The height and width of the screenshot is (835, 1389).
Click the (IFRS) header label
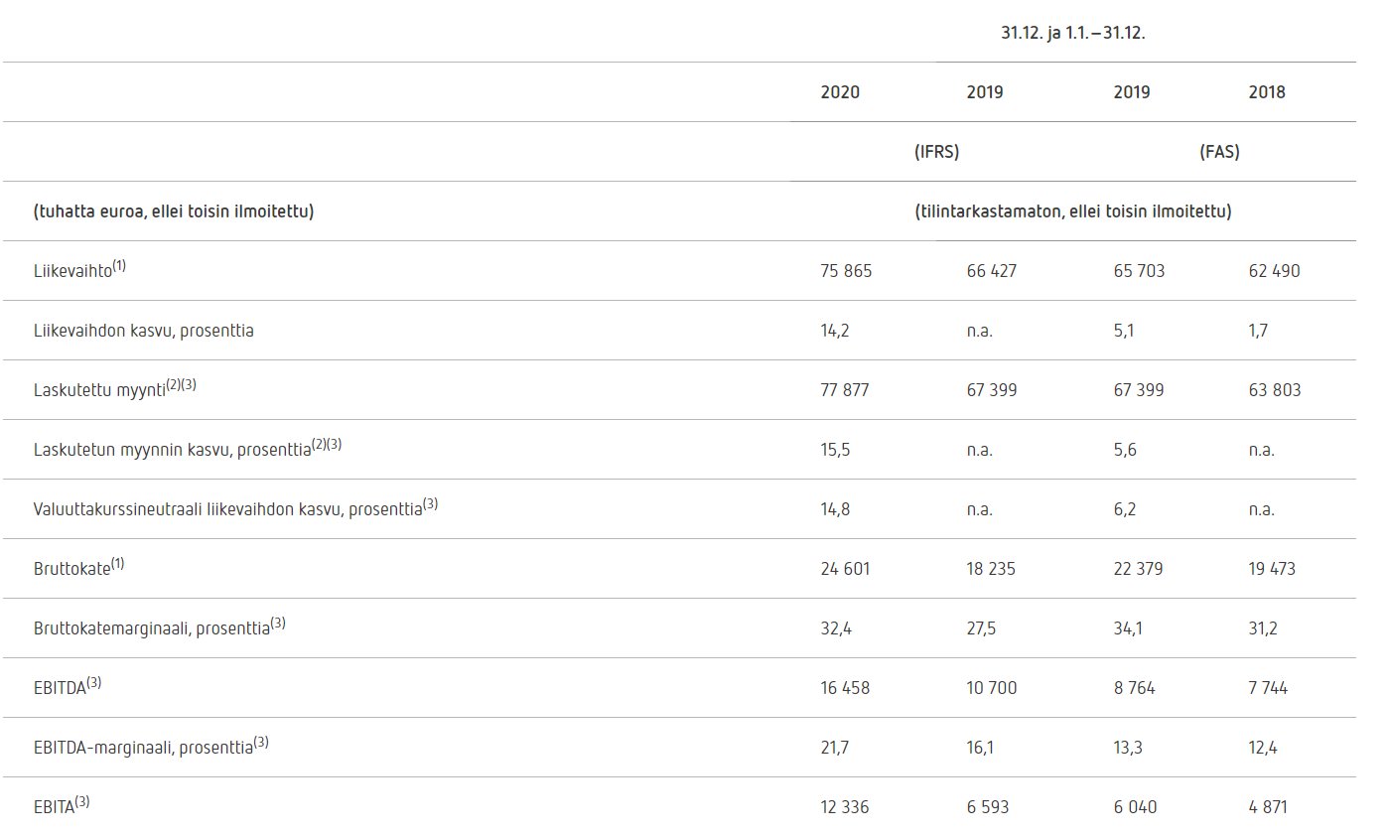point(936,152)
